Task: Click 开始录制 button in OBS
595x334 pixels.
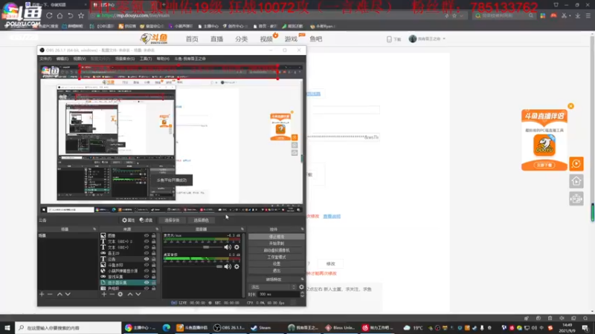Action: [x=276, y=243]
